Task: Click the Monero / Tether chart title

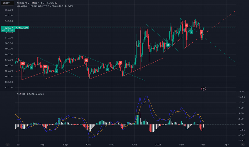Action: click(37, 3)
